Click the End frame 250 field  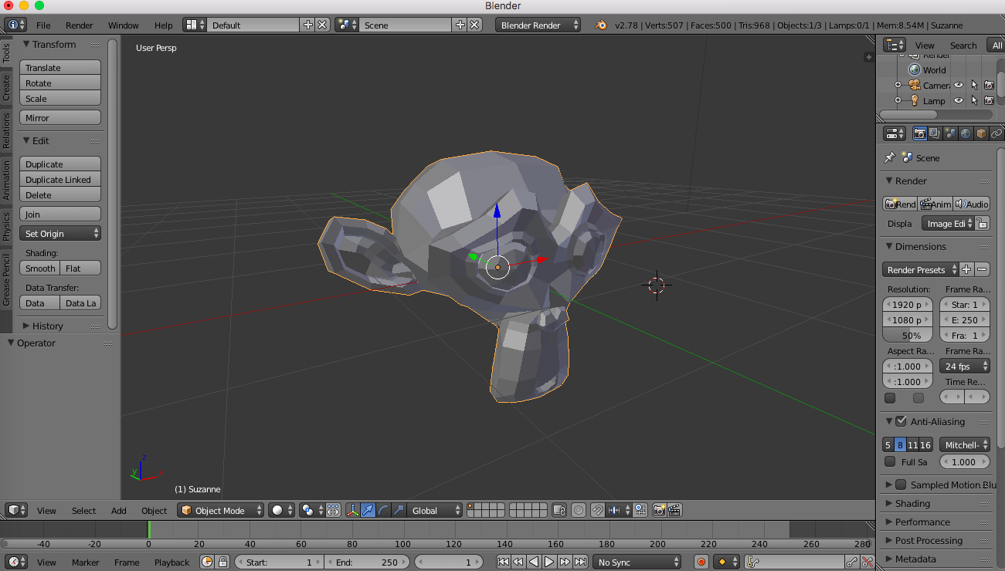pyautogui.click(x=367, y=563)
